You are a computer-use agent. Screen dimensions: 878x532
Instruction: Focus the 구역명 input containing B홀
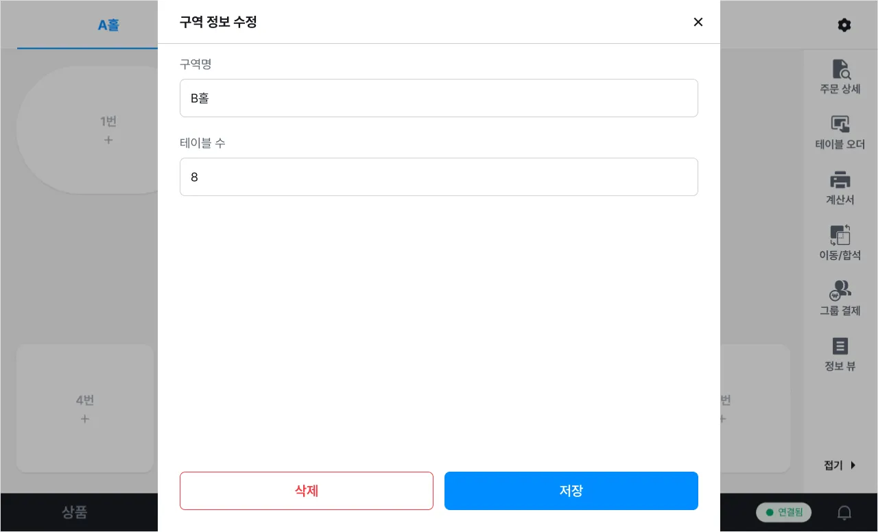(x=439, y=98)
